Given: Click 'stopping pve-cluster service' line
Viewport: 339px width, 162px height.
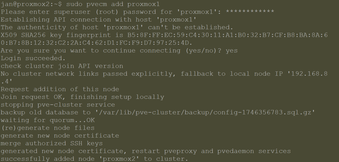Looking at the screenshot, I should pos(58,105).
